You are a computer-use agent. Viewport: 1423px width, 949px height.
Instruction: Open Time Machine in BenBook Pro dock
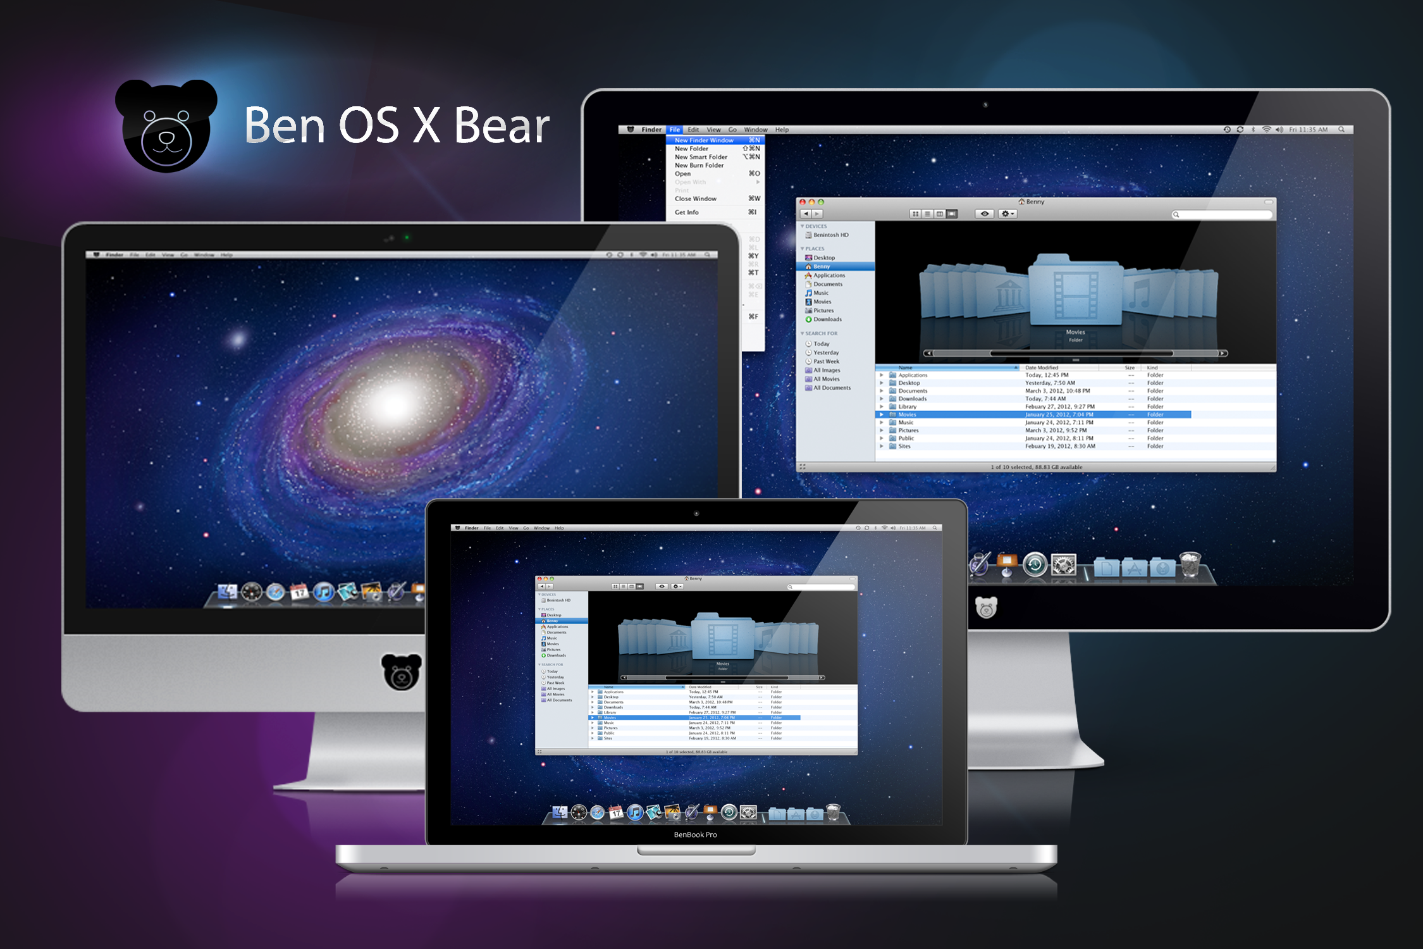(729, 812)
